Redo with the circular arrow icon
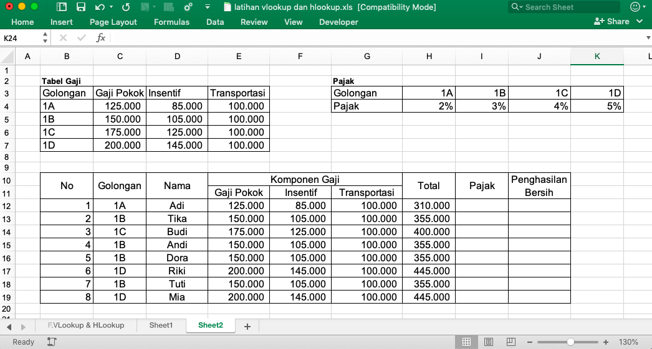 tap(126, 7)
